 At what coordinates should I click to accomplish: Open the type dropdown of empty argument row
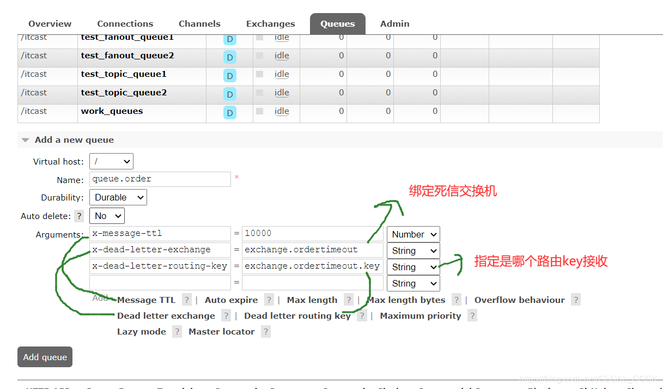[413, 283]
